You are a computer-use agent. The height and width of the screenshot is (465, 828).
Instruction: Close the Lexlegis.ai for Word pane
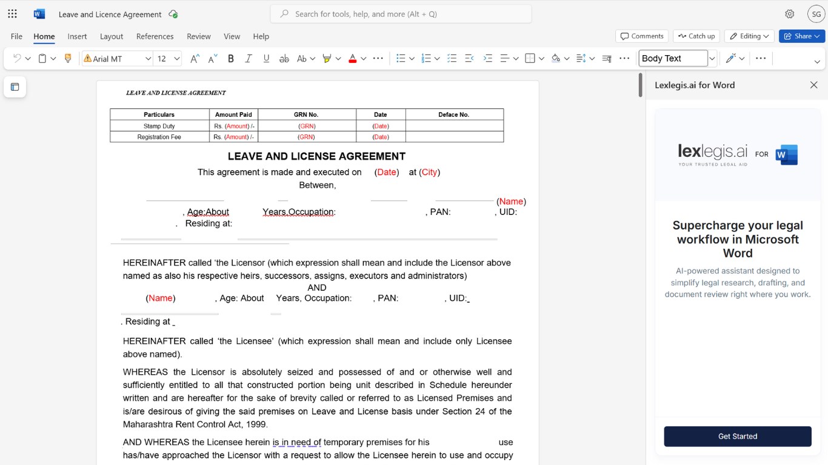tap(813, 85)
